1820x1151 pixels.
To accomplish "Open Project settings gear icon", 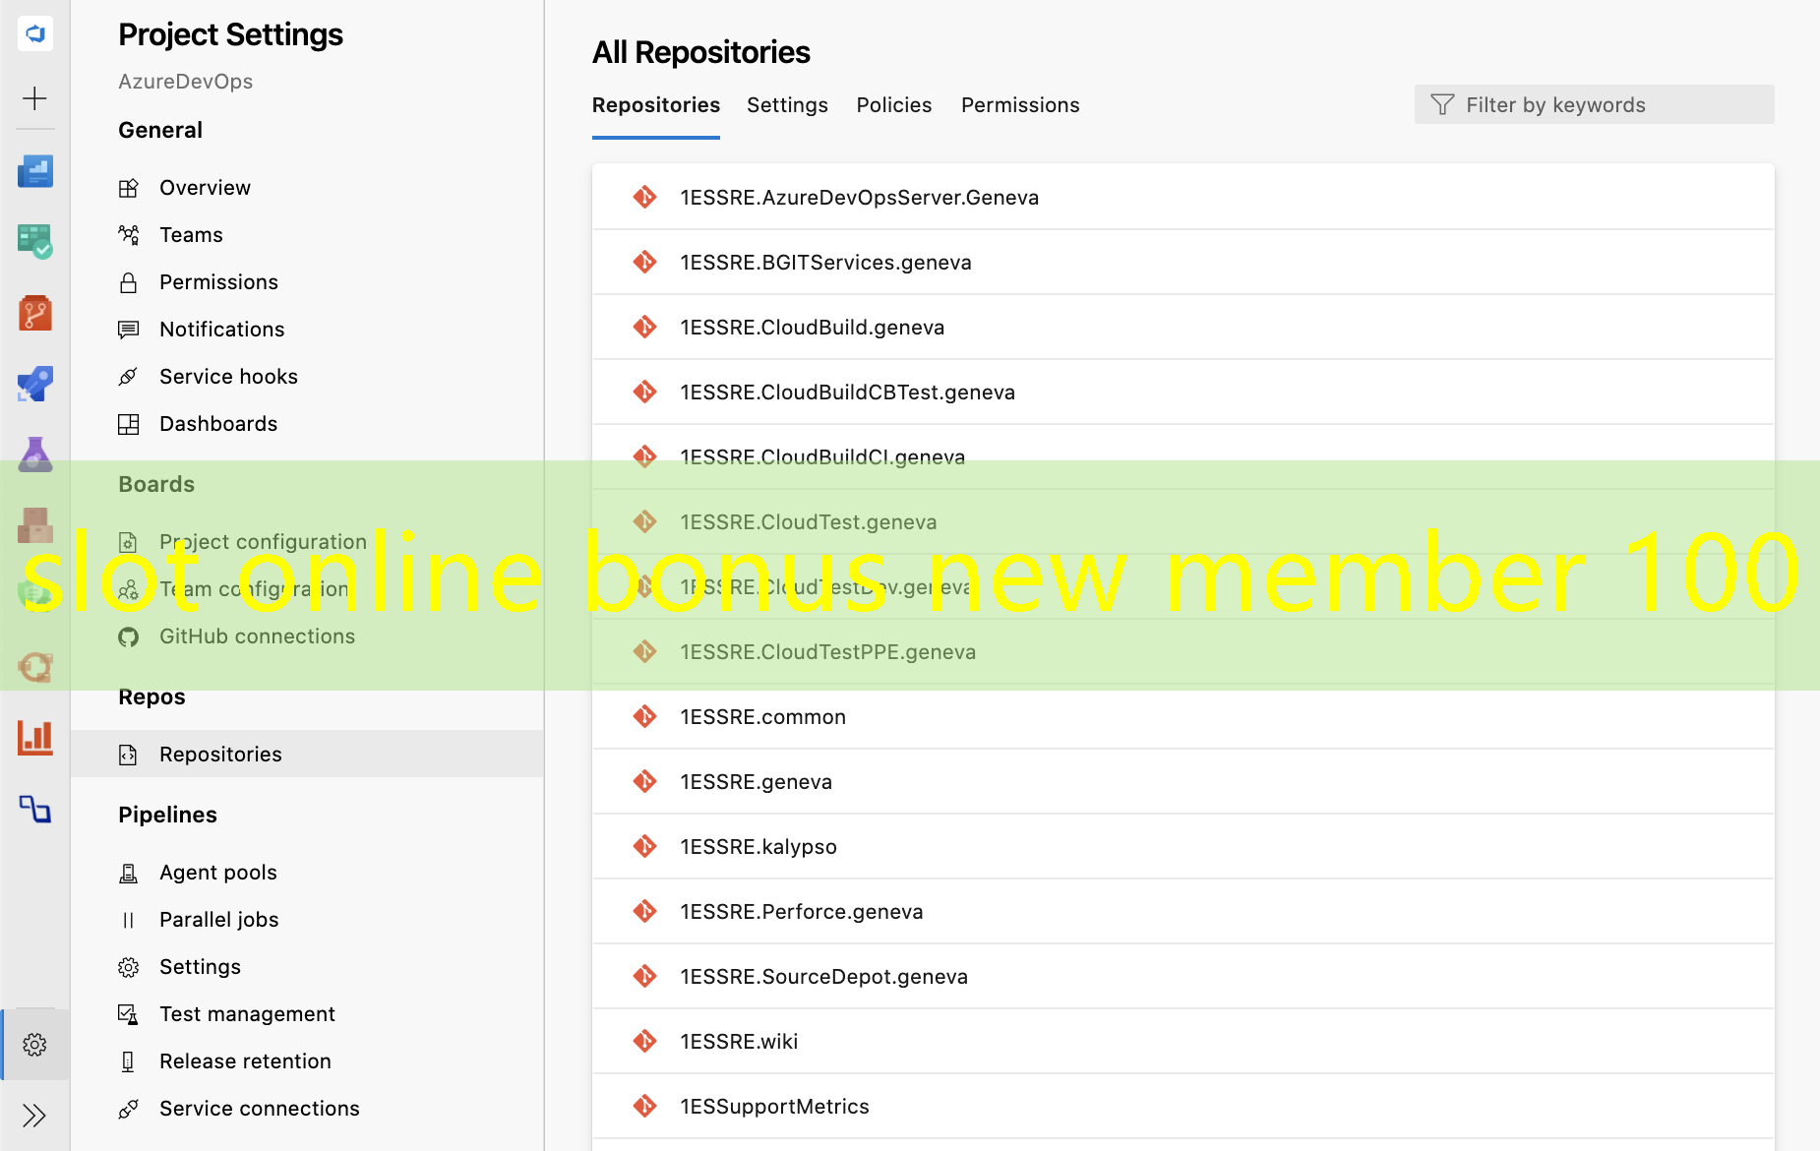I will [x=35, y=1044].
